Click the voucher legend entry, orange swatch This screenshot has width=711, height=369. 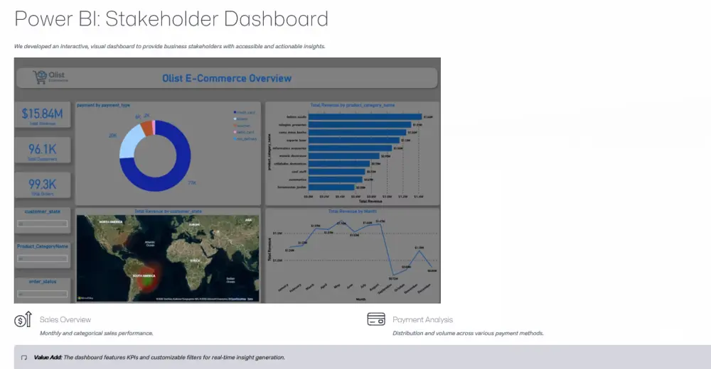pyautogui.click(x=242, y=126)
